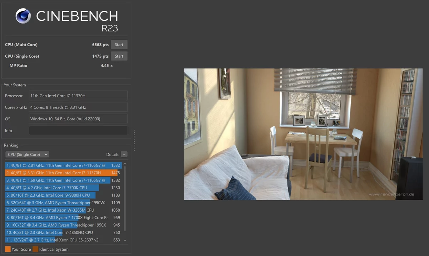Viewport: 429px width, 256px height.
Task: Select ranking row Intel Core i7-4850HQ
Action: point(63,233)
